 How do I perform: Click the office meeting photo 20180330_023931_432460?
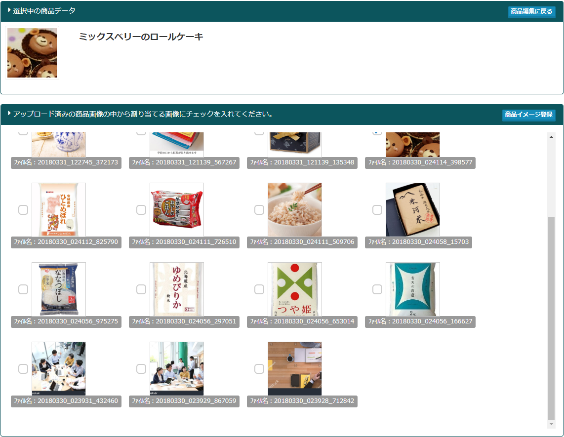coord(59,368)
